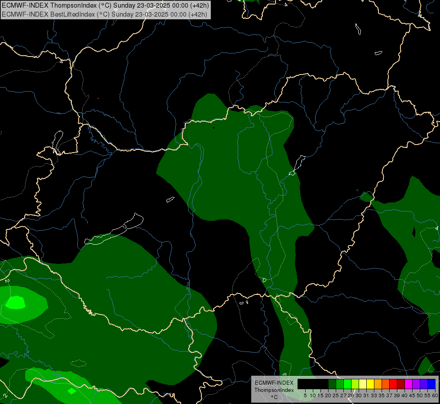The width and height of the screenshot is (440, 404).
Task: Click the legend ECMWF-INDEX label
Action: click(x=274, y=383)
